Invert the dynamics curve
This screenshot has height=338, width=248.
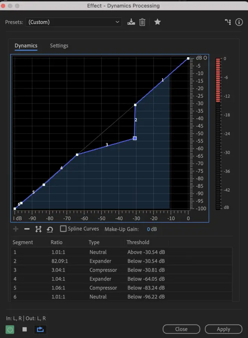[38, 229]
